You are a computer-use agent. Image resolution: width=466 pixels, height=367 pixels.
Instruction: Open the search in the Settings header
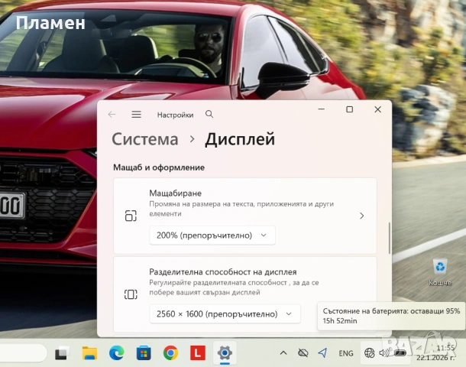click(x=209, y=114)
